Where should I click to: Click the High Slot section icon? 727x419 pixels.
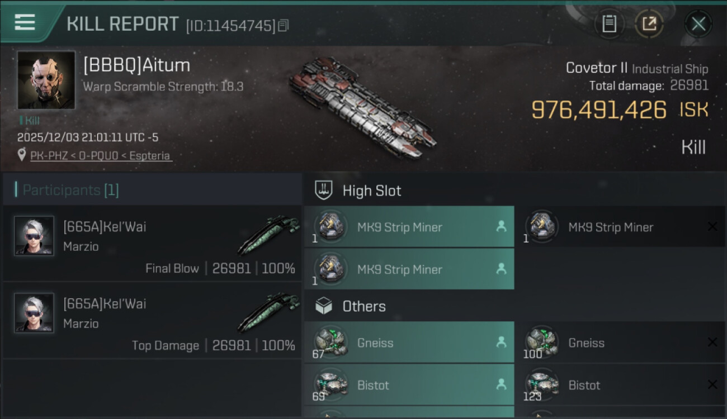[x=324, y=191]
